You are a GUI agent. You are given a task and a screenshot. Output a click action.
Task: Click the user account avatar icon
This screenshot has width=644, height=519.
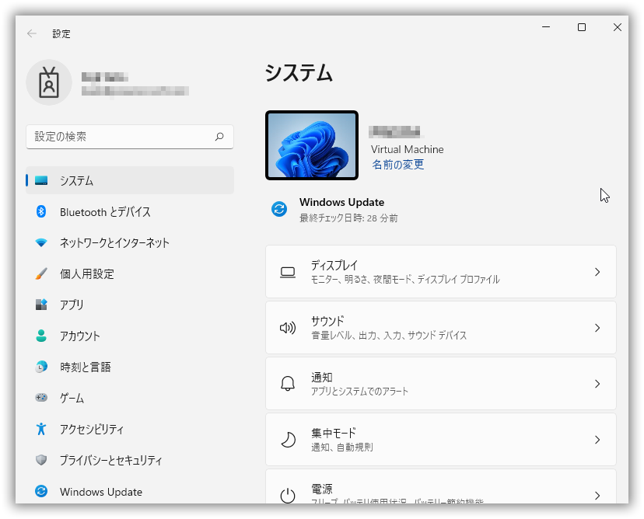click(49, 82)
